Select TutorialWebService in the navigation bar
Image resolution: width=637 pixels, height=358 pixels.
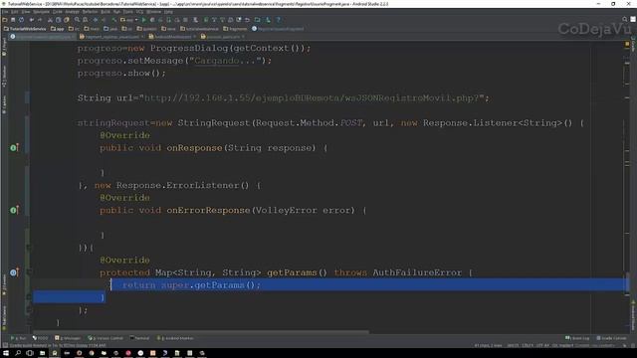click(25, 29)
